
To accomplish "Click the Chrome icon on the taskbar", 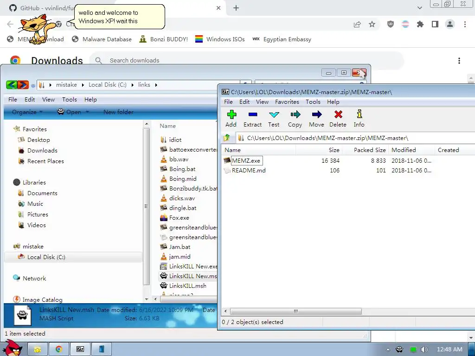I will tap(59, 349).
